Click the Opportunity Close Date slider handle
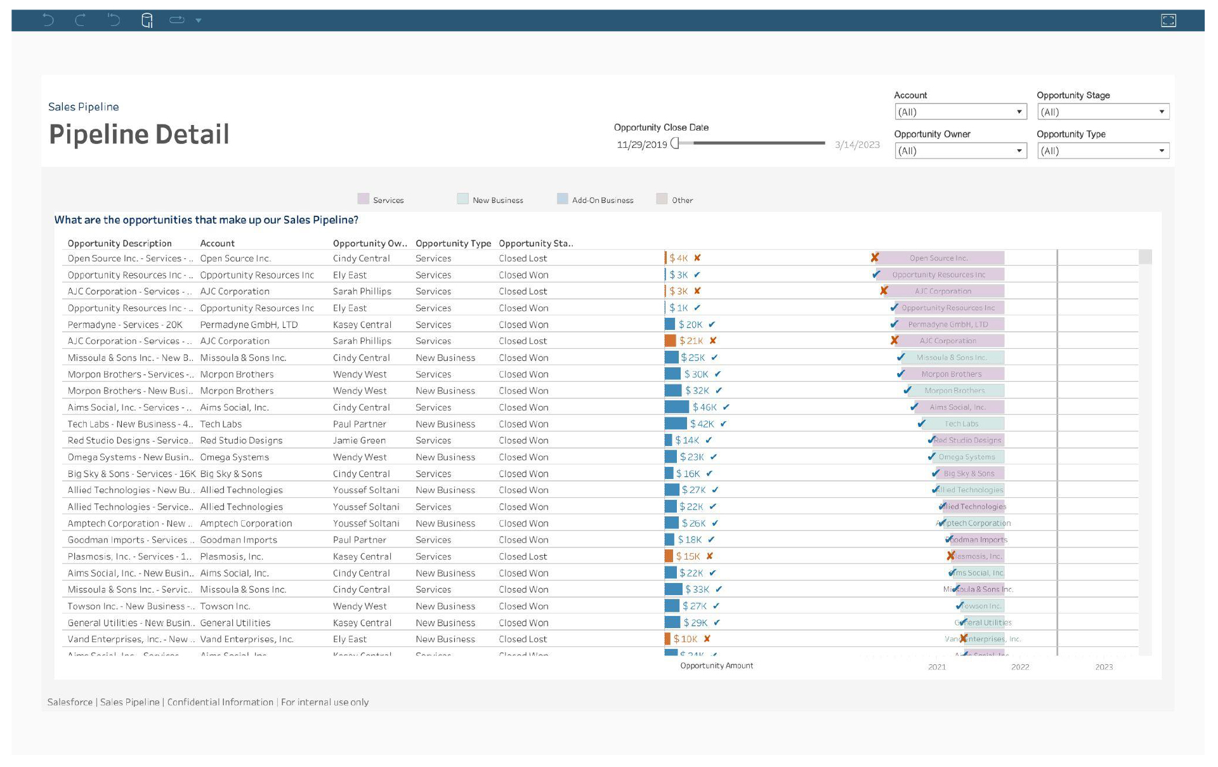The image size is (1218, 767). click(676, 143)
